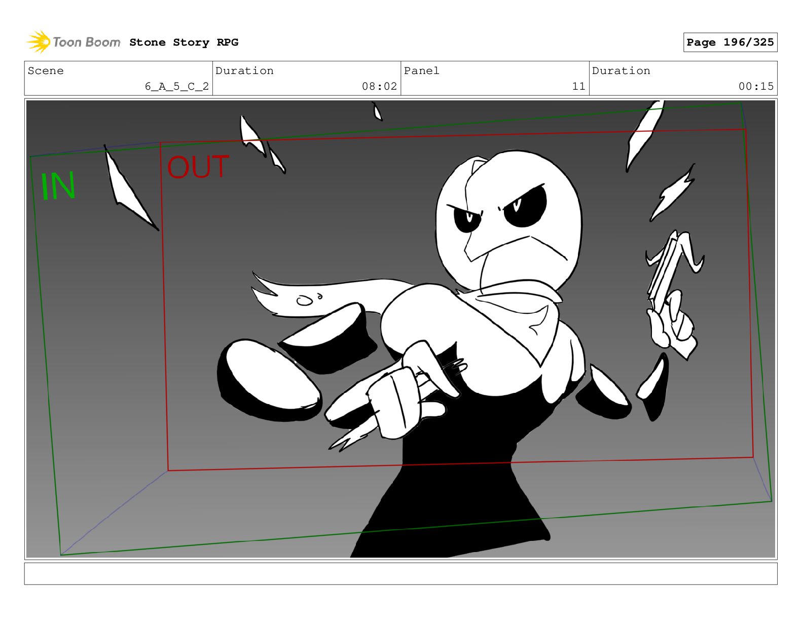Click the empty notes field below the panel
802x621 pixels.
(x=400, y=573)
